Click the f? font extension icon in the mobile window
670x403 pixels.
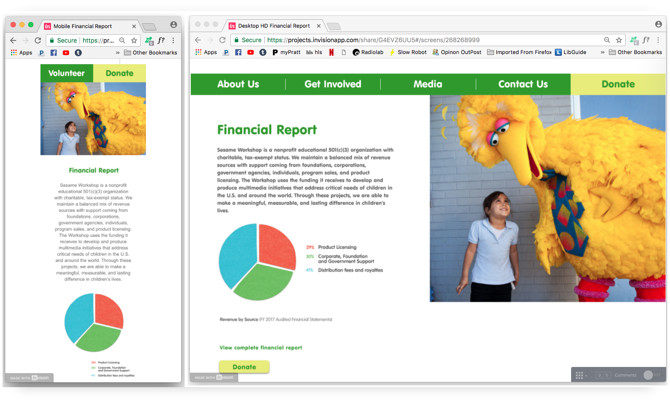point(161,40)
